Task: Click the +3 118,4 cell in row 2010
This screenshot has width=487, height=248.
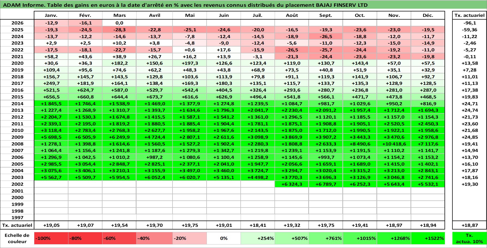Action: coord(51,130)
